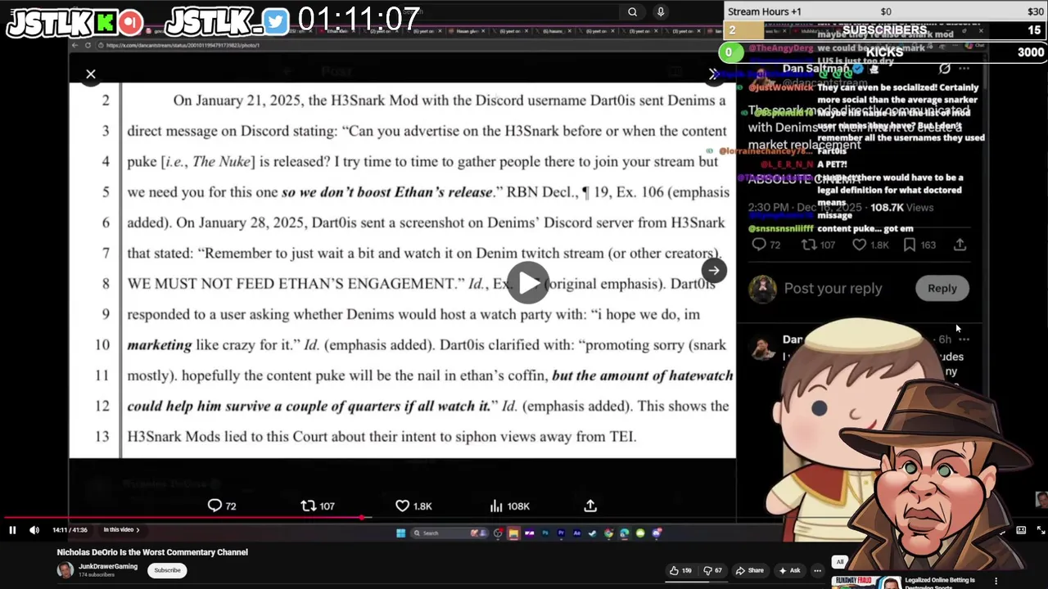Subscribe to JunkDrawerGaming
1048x589 pixels.
(x=167, y=570)
